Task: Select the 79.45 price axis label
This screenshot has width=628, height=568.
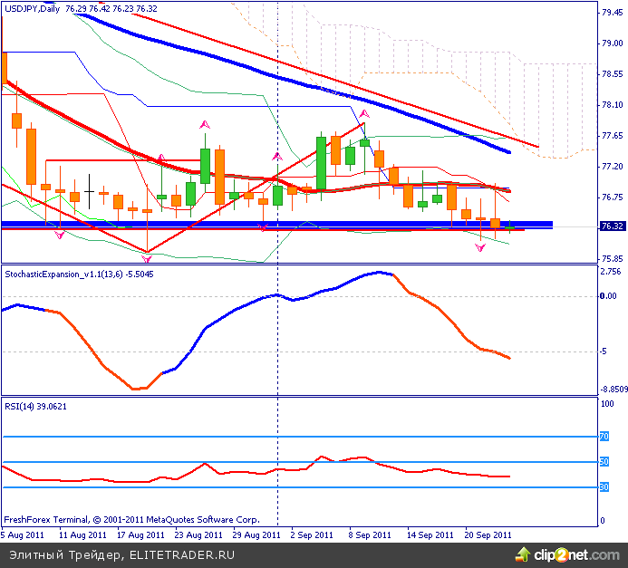Action: [x=611, y=13]
